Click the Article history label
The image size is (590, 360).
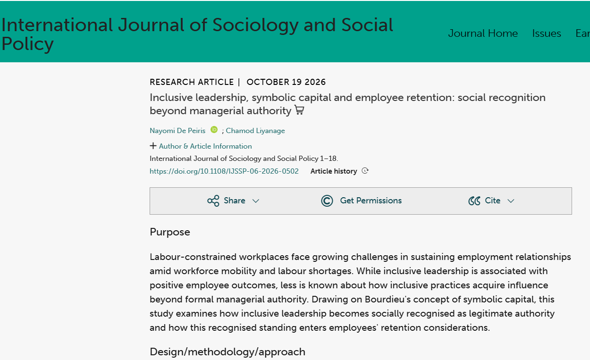334,171
